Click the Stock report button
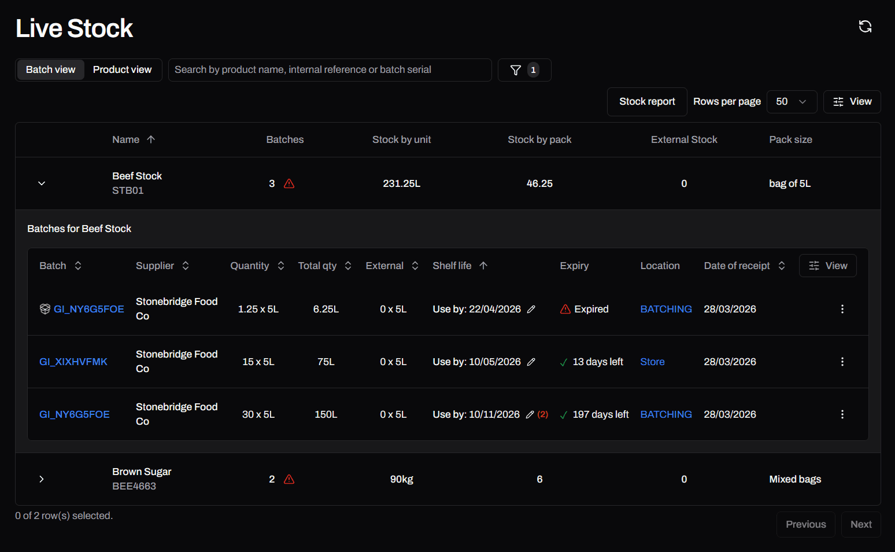Image resolution: width=895 pixels, height=552 pixels. pyautogui.click(x=647, y=101)
